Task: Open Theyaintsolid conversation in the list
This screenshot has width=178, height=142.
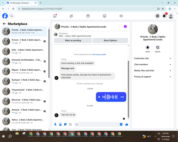Action: pos(24,91)
